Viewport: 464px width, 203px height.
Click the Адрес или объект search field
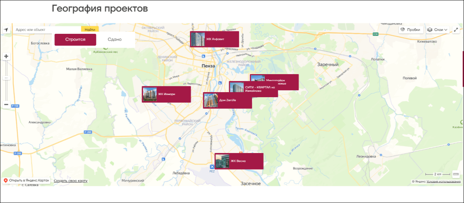(47, 30)
